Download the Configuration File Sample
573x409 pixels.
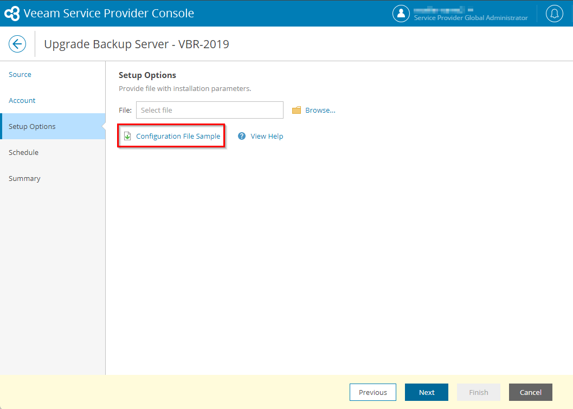pos(178,136)
